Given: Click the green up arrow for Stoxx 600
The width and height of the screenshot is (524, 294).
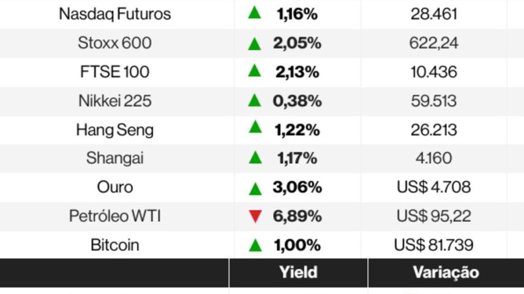Looking at the screenshot, I should 254,44.
